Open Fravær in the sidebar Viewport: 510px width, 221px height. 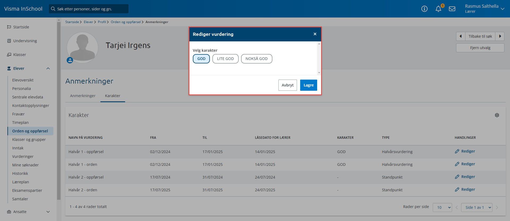(x=18, y=114)
